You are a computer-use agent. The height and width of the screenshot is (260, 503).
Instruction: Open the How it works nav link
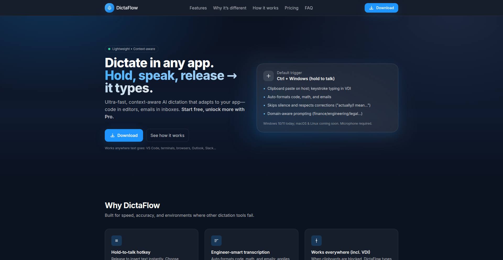(265, 8)
